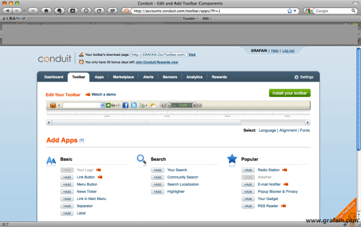Switch to the Analytics tab
This screenshot has height=227, width=361.
coord(194,77)
